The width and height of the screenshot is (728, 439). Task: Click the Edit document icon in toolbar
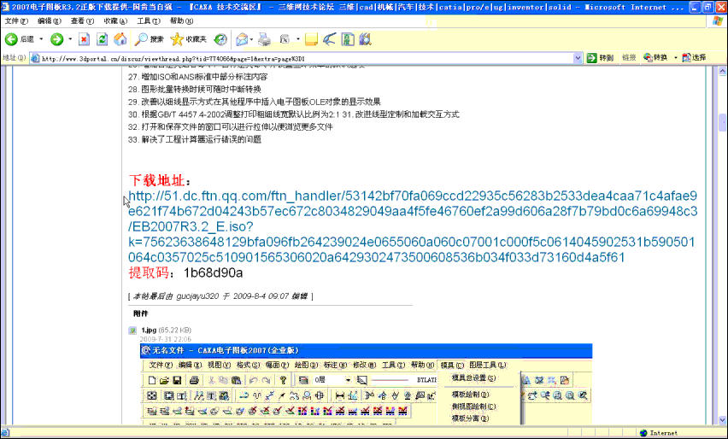285,39
